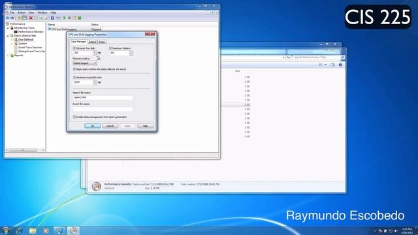This screenshot has width=418, height=235.
Task: Collapse the Data Collector Sets tree node
Action: point(8,35)
